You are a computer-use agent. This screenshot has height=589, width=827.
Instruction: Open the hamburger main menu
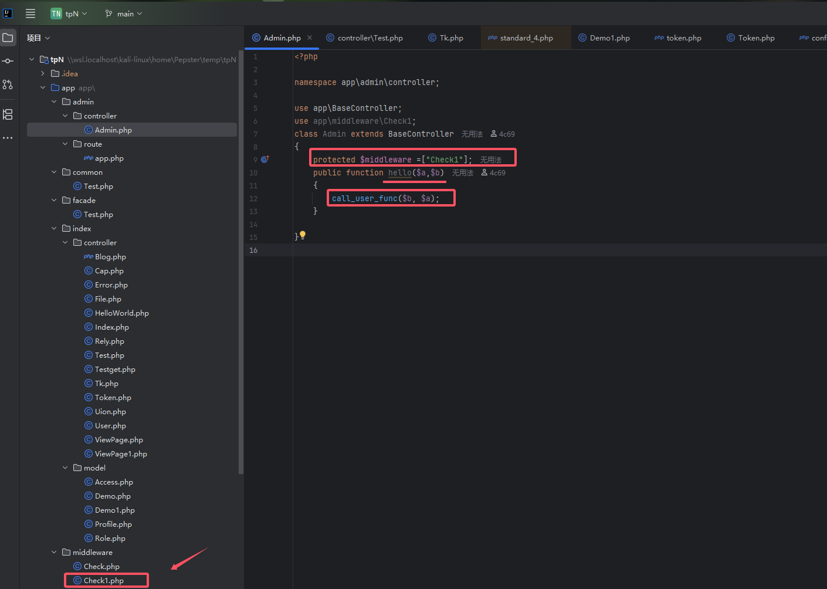(x=30, y=13)
